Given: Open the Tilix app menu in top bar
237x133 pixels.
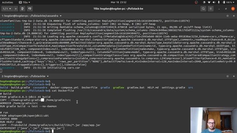Looking at the screenshot, I should 24,2.
